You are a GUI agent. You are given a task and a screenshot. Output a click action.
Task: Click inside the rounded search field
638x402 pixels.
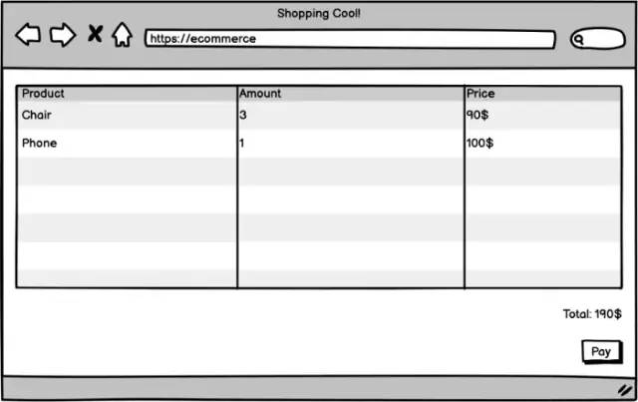[603, 40]
